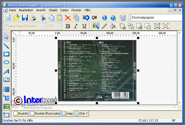The image size is (185, 125).
Task: Create a new document with toolbar icon
Action: 8,18
